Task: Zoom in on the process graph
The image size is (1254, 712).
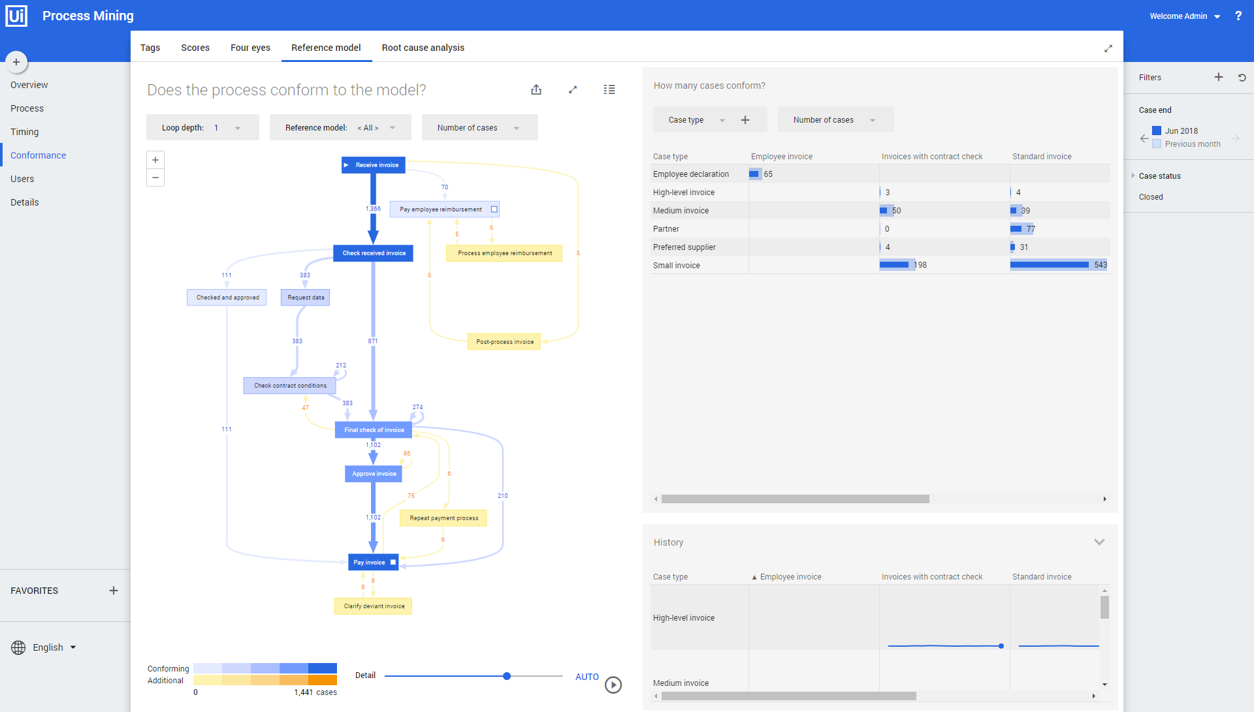Action: click(155, 160)
